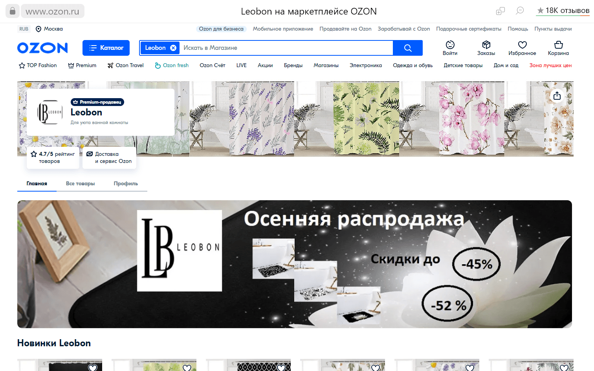Click Доставка и сервис Ozon badge

point(109,158)
